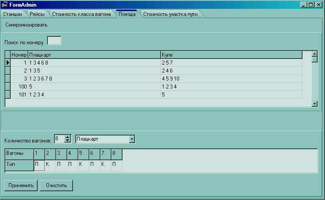Select type cell К of wagon 2
The image size is (325, 200).
pyautogui.click(x=50, y=165)
